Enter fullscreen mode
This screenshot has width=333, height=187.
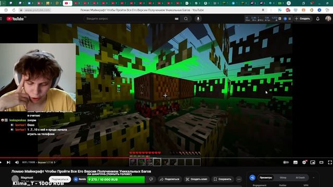(330, 162)
